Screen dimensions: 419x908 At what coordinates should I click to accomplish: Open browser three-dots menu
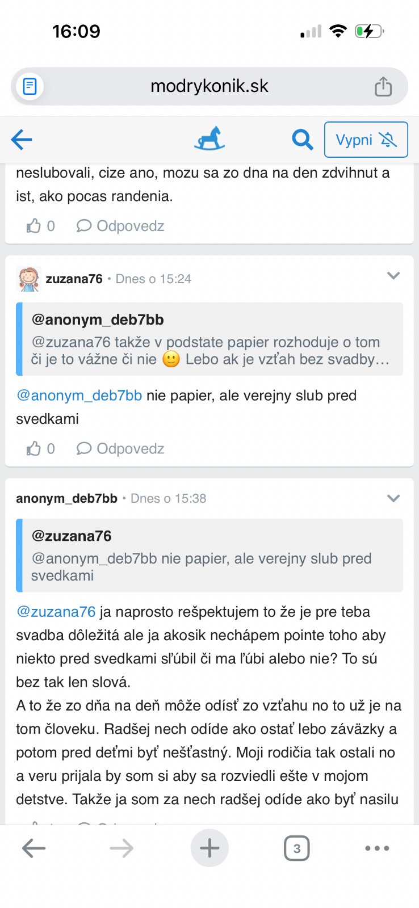tap(377, 848)
